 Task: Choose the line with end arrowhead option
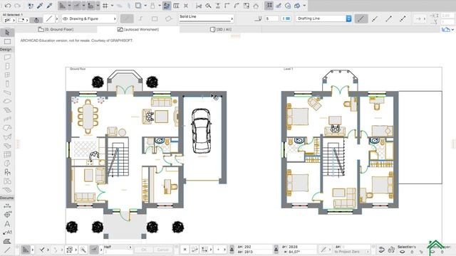(389, 19)
